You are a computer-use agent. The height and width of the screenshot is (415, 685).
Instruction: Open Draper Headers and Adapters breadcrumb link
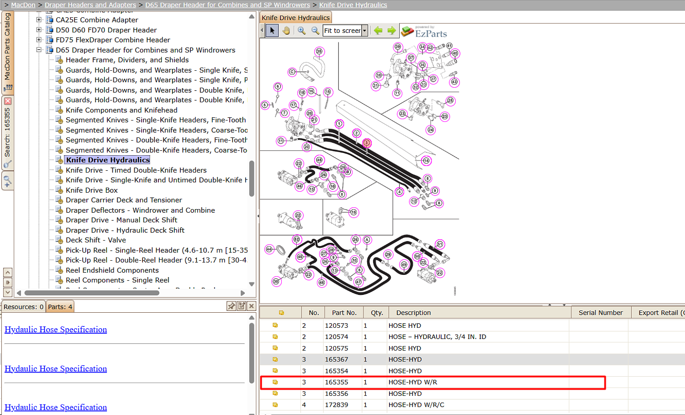pyautogui.click(x=90, y=5)
